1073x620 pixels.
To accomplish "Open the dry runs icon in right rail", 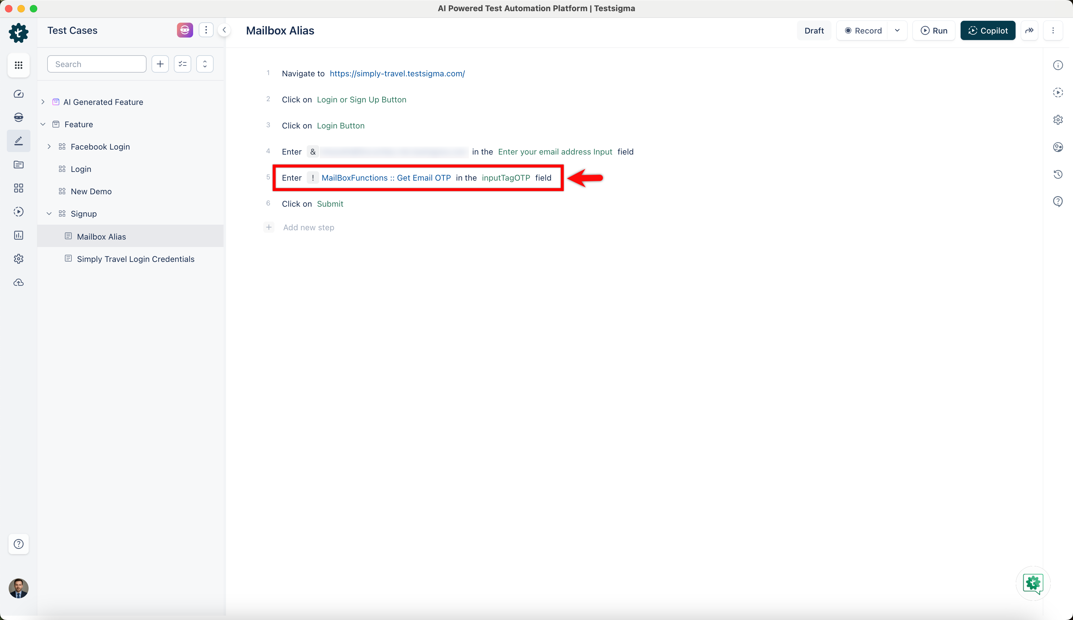I will click(x=1058, y=92).
